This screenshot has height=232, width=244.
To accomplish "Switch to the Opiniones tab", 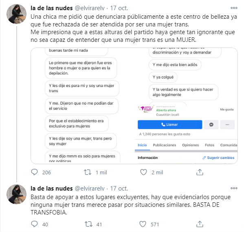I will click(191, 145).
